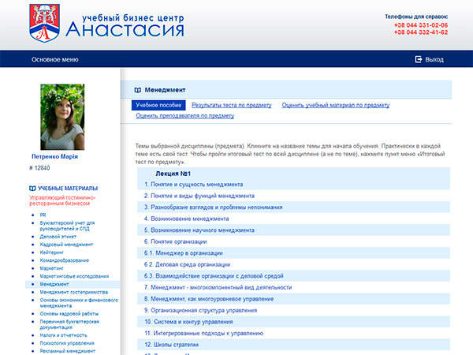Open Маркетинг subject in sidebar
The image size is (473, 355).
click(x=51, y=268)
